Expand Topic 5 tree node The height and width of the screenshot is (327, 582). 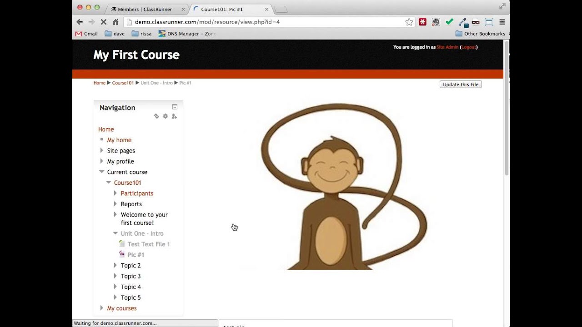point(115,297)
